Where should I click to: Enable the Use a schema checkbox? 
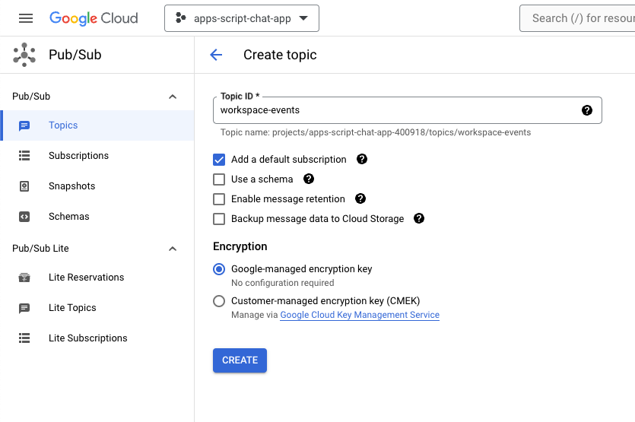pos(219,179)
